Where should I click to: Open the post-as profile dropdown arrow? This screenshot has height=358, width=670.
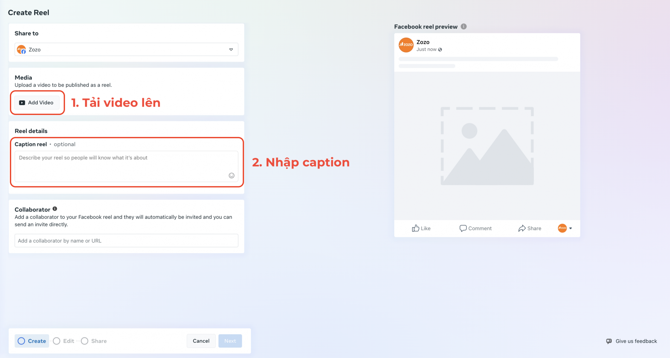(571, 228)
